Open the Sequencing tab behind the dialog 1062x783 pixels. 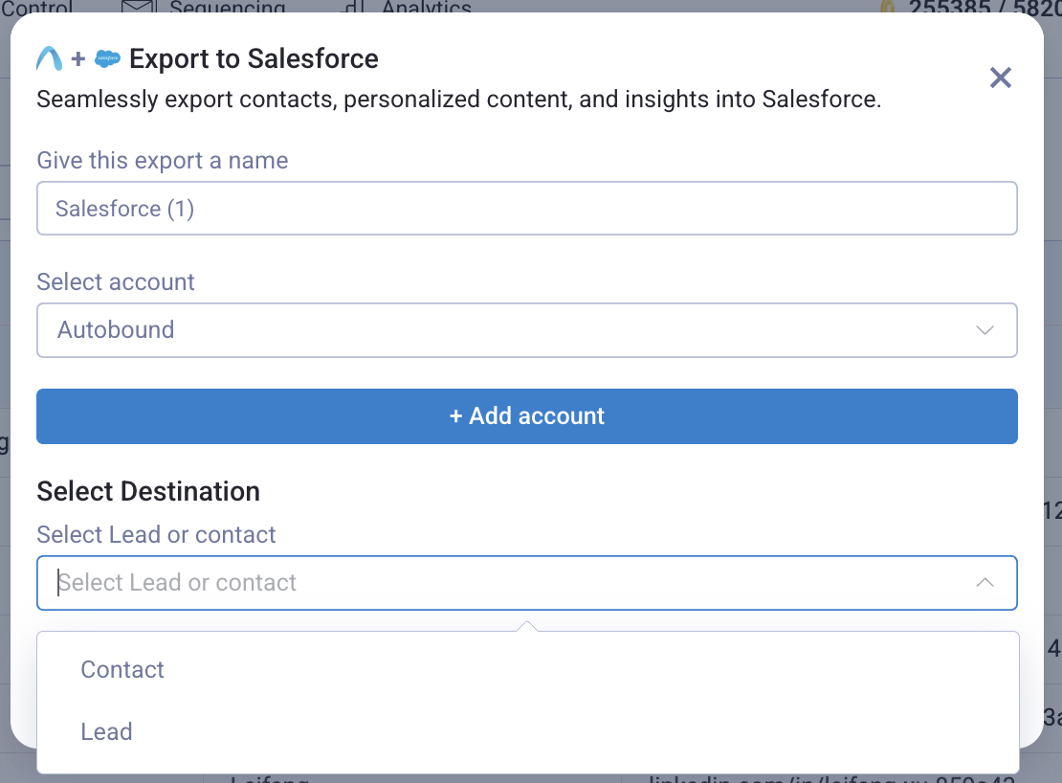(x=204, y=7)
